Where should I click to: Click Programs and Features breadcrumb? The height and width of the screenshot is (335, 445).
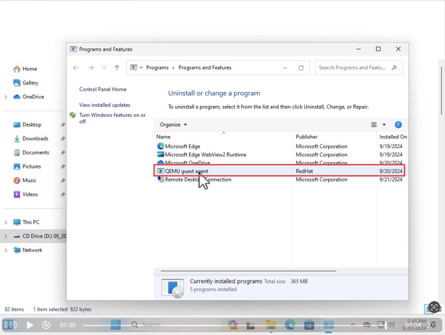tap(205, 67)
